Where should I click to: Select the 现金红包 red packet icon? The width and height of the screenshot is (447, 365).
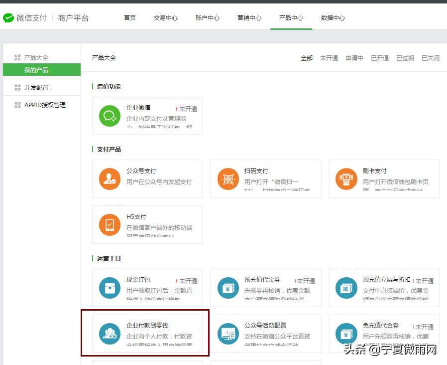point(110,288)
